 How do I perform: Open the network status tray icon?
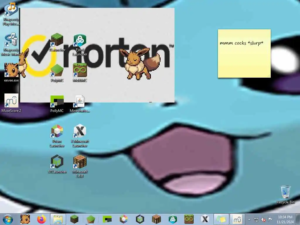[x=256, y=220]
